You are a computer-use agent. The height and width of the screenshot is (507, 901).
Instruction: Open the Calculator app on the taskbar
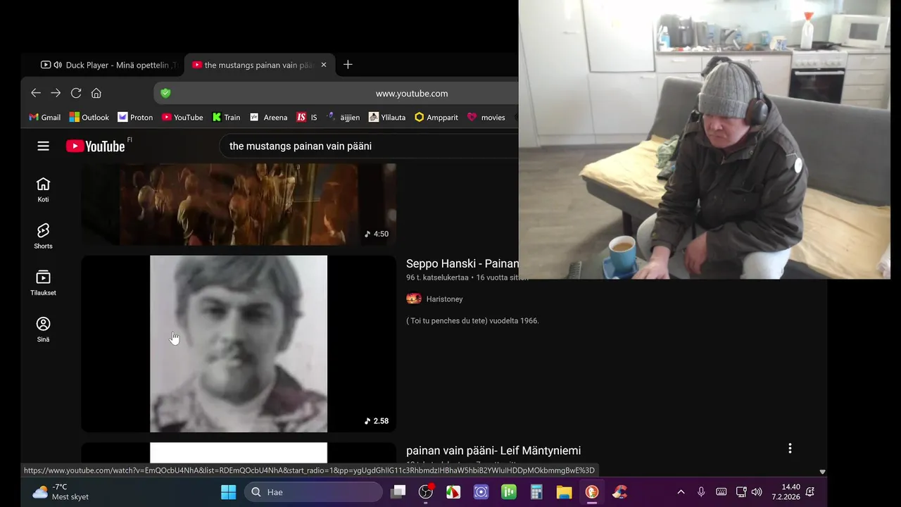(x=536, y=492)
